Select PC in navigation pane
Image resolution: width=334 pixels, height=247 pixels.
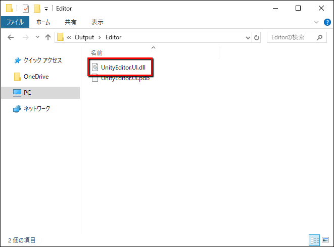point(40,93)
